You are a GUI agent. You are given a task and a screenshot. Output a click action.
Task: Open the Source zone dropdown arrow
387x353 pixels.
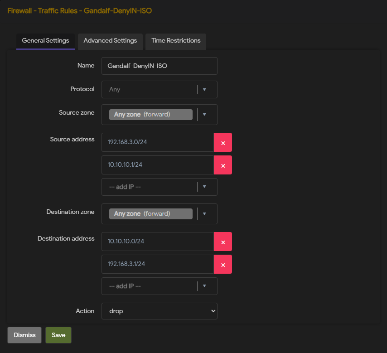204,115
